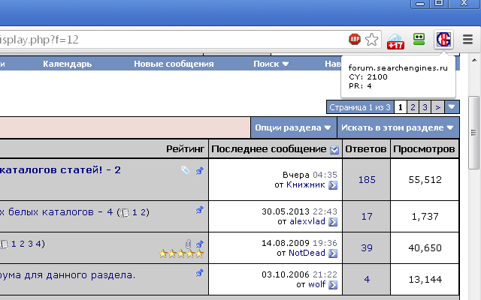Click pin icon in данного раздела row
This screenshot has width=481, height=300.
click(200, 272)
